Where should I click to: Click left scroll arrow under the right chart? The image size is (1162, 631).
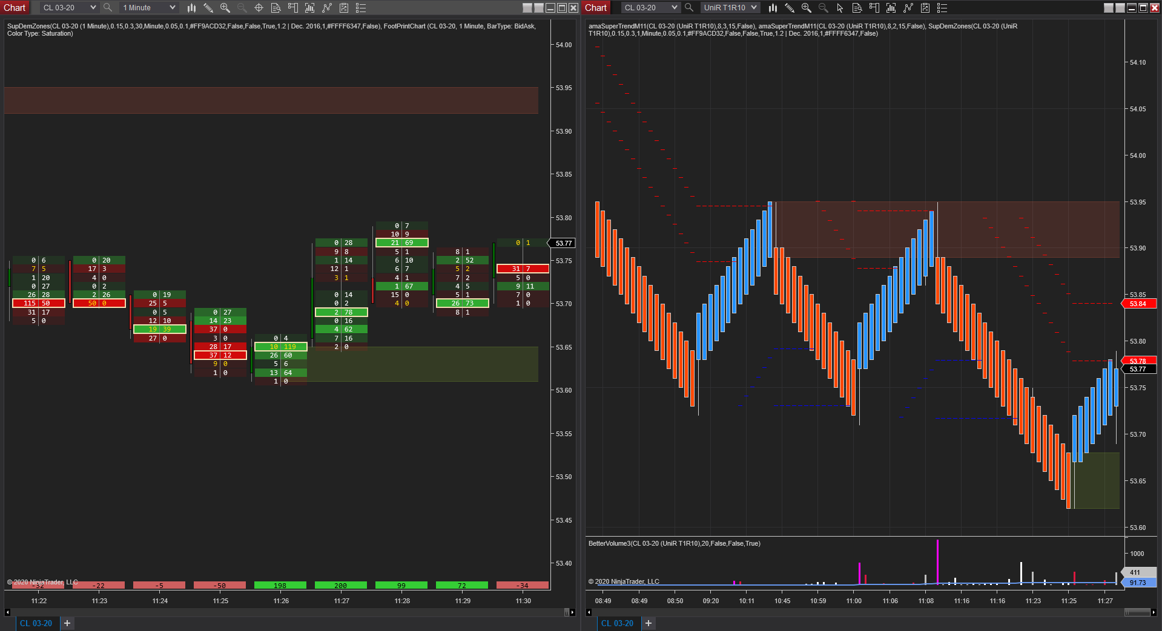[x=589, y=612]
